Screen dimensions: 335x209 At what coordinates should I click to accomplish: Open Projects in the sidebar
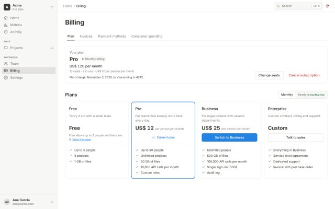point(29,48)
